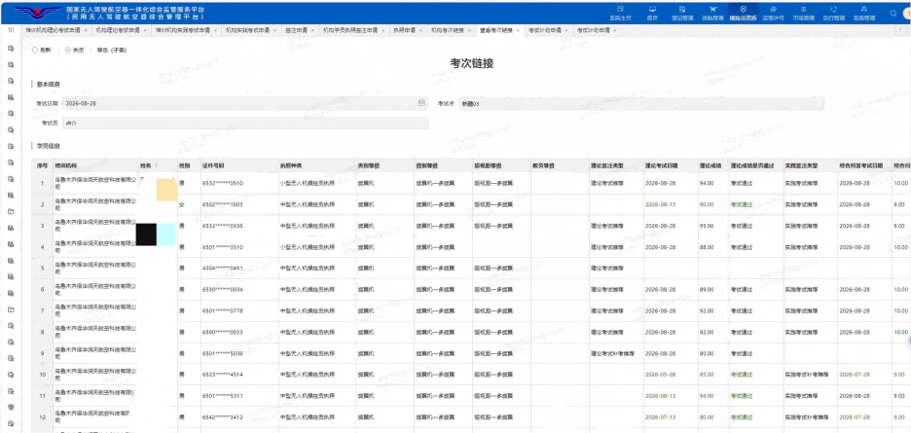Click the 实践签注类型 column header

[810, 165]
